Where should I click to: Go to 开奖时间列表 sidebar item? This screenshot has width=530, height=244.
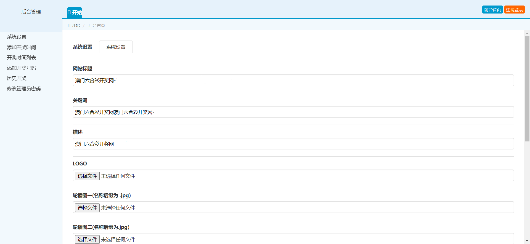[21, 58]
